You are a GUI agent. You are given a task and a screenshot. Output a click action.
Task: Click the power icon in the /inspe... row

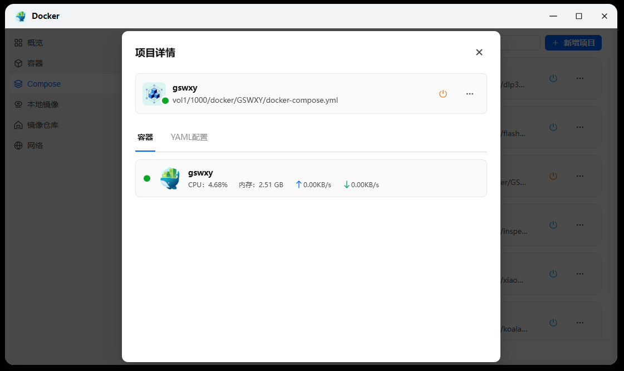tap(553, 225)
